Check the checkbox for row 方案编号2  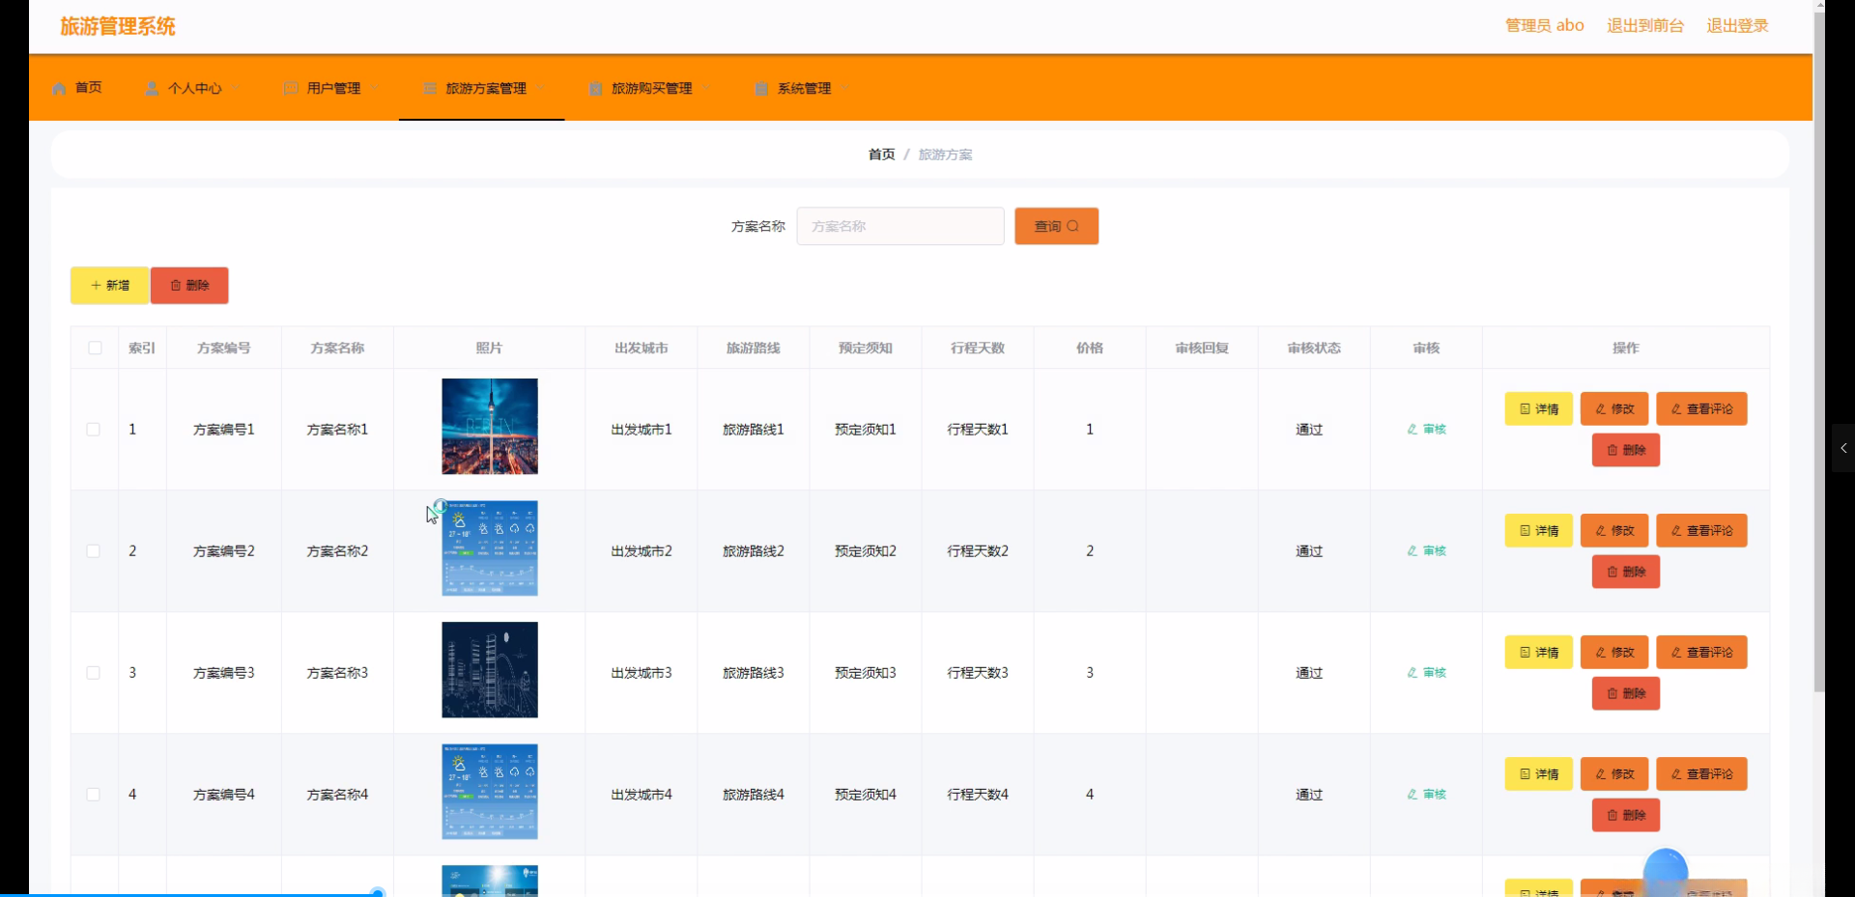93,551
